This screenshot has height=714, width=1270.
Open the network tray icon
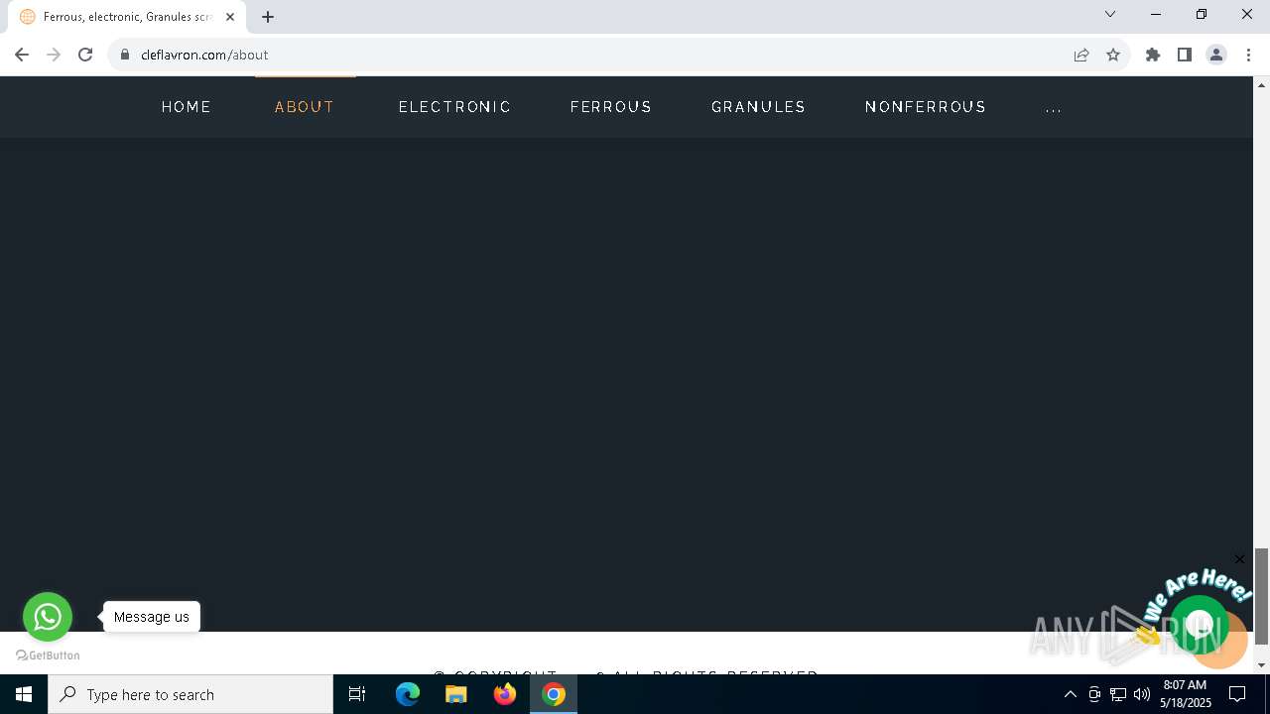tap(1118, 694)
